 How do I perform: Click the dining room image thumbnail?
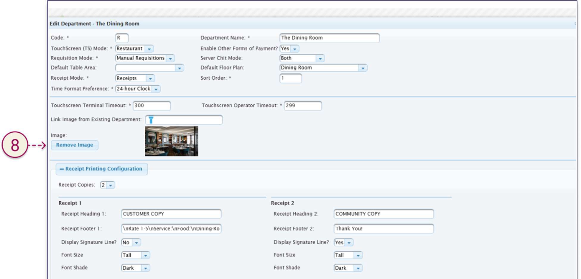tap(171, 141)
